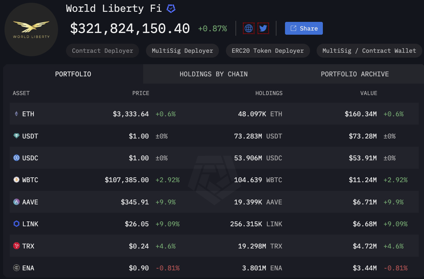Click the $6.71M AAVE value
This screenshot has height=279, width=424.
click(365, 202)
